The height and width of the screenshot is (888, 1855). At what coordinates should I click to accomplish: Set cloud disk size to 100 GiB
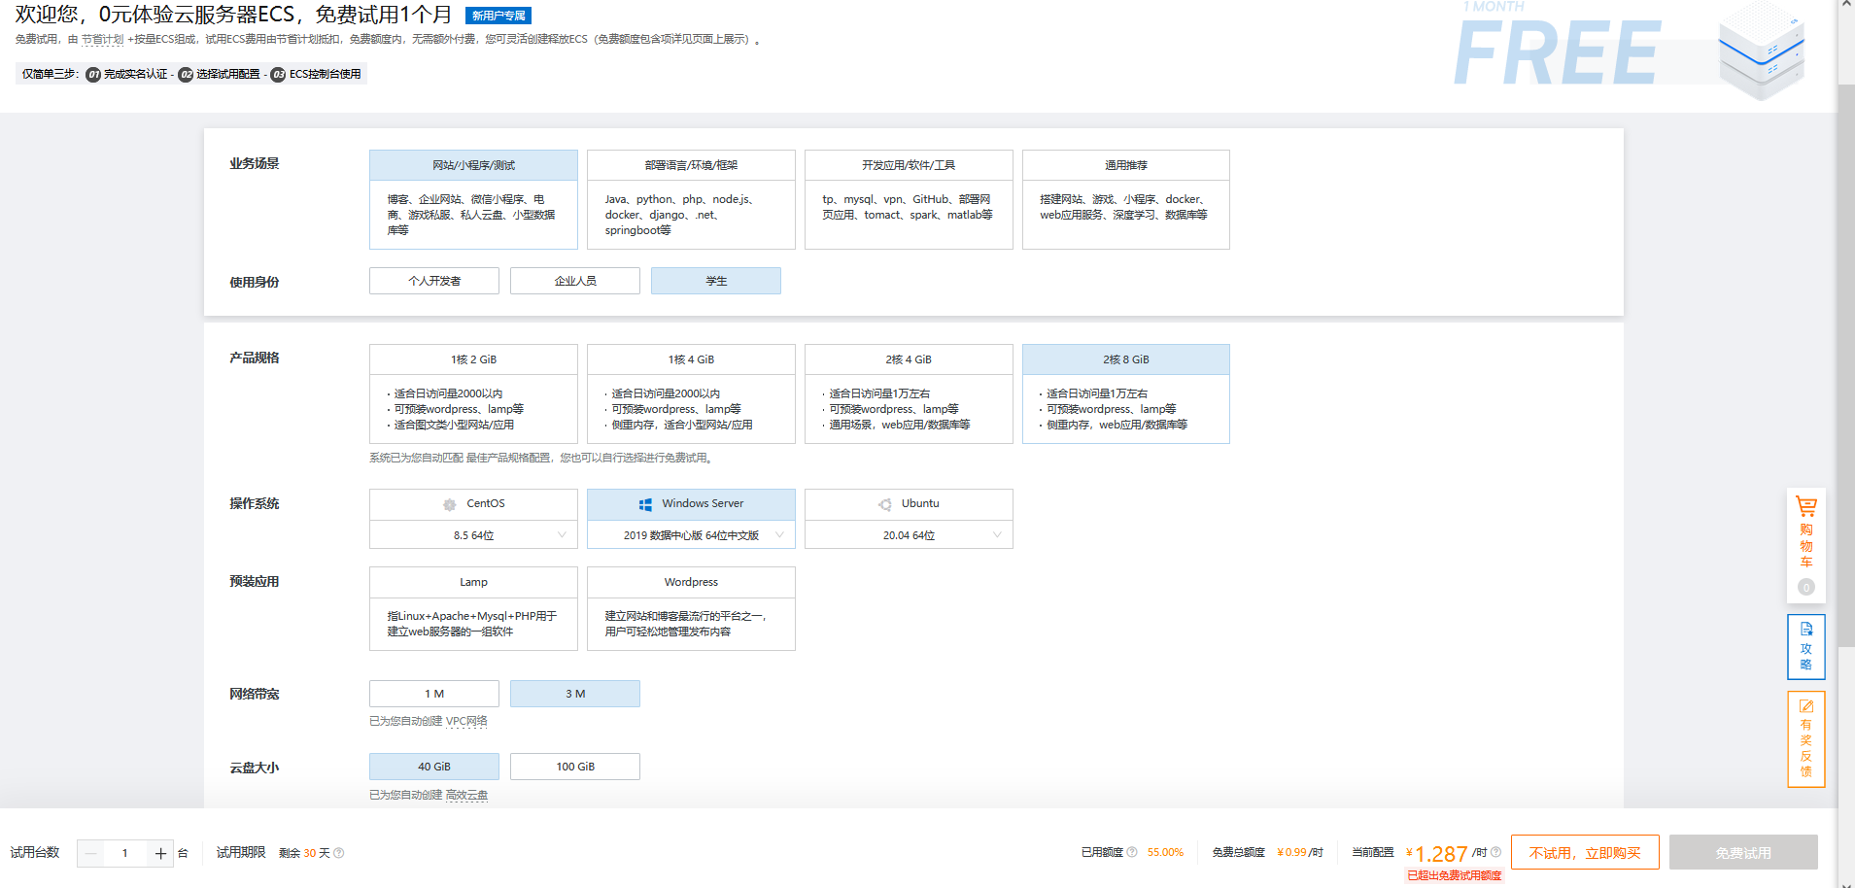[x=575, y=767]
